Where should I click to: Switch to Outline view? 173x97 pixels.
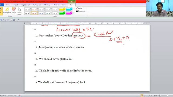[x=149, y=96]
